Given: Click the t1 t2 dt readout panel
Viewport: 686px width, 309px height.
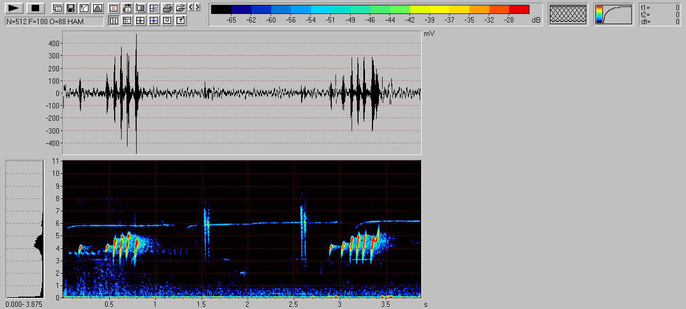Looking at the screenshot, I should pyautogui.click(x=660, y=14).
